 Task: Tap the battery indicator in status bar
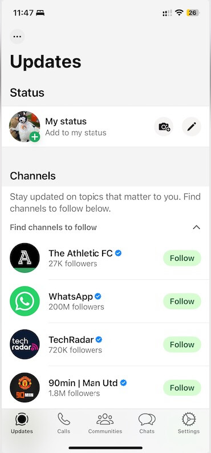(193, 13)
